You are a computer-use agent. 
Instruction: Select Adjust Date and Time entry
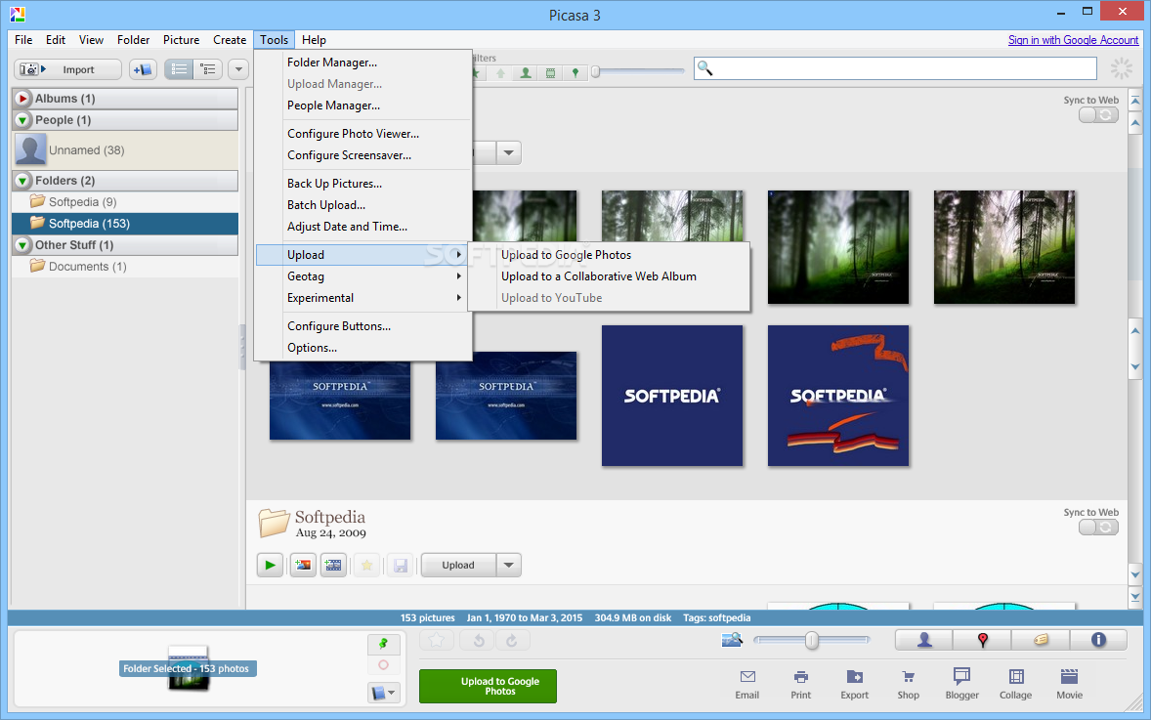[362, 226]
